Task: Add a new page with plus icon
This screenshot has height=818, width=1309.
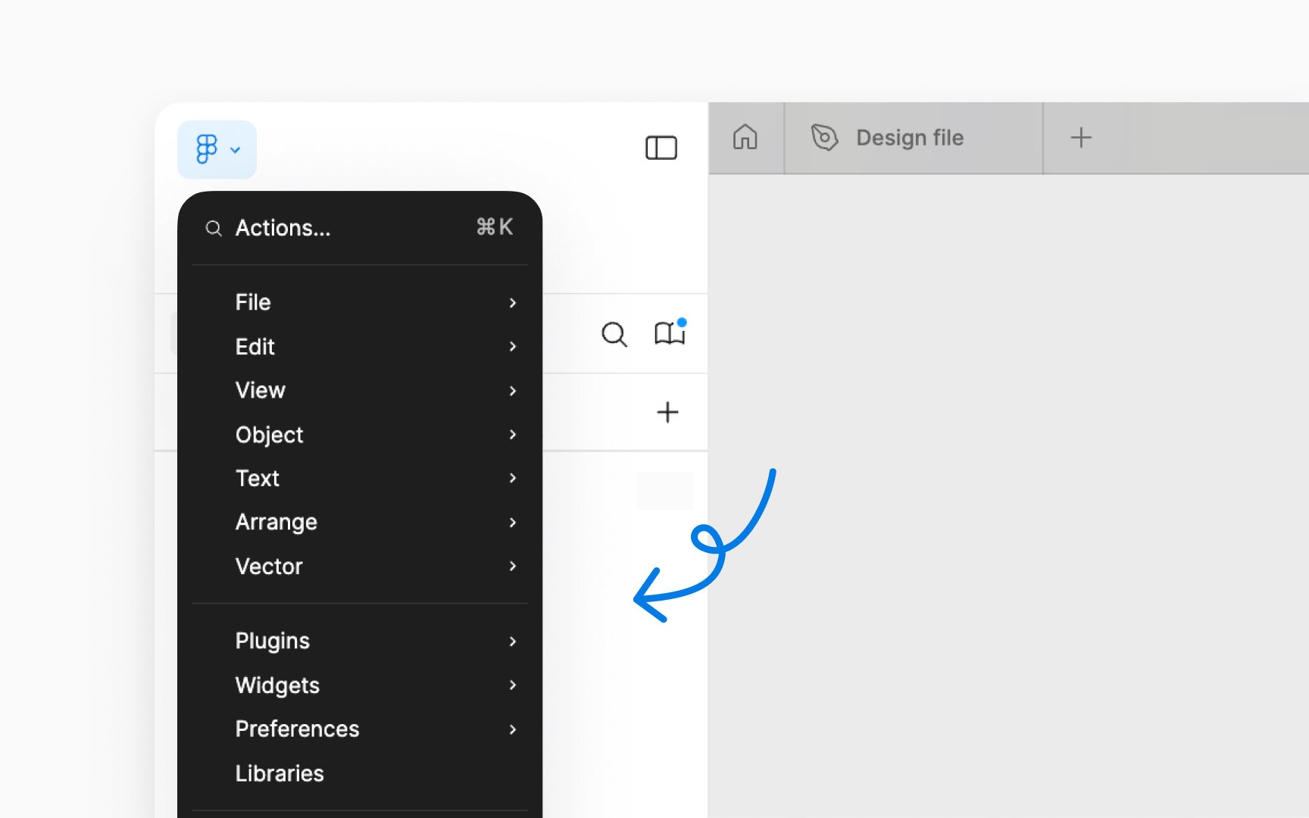Action: pos(667,412)
